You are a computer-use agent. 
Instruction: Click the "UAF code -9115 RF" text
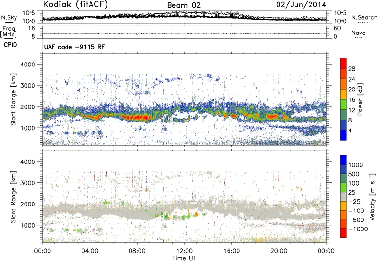pos(74,47)
